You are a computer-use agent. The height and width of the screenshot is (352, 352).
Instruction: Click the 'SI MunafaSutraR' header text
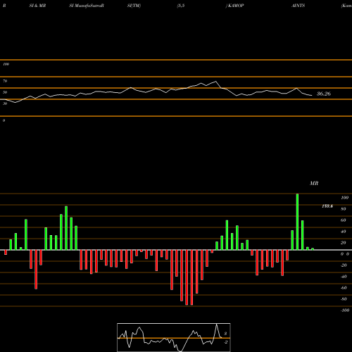point(87,6)
